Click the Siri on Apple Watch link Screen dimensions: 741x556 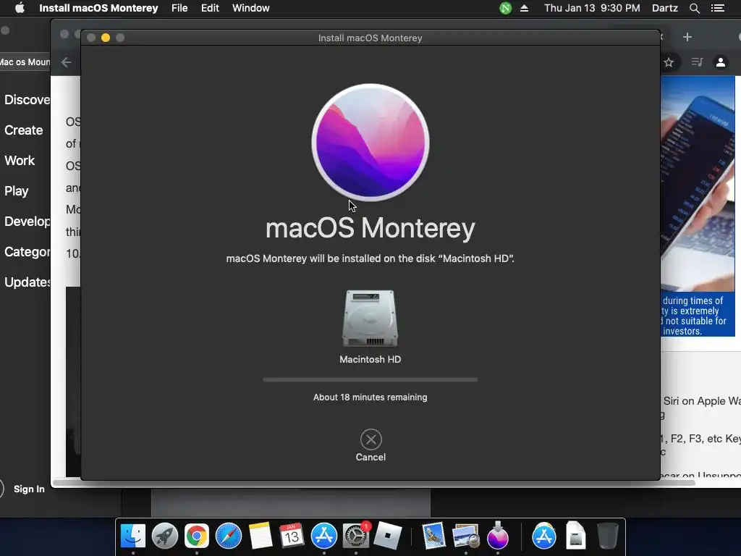coord(702,401)
